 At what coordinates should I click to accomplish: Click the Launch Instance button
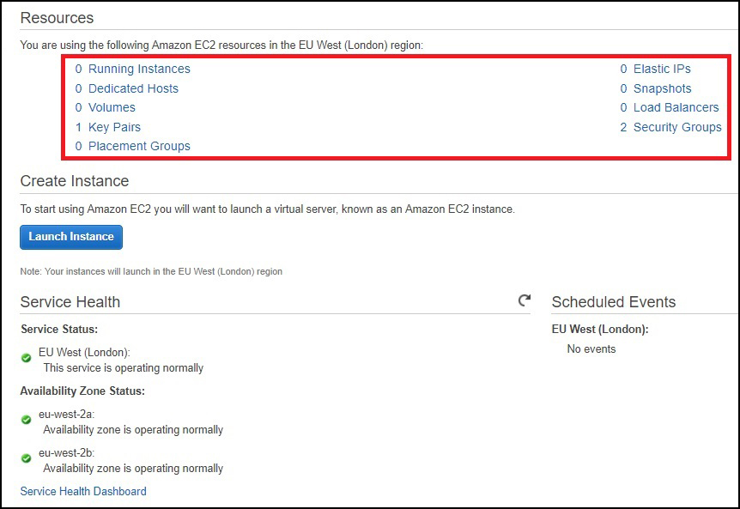71,237
